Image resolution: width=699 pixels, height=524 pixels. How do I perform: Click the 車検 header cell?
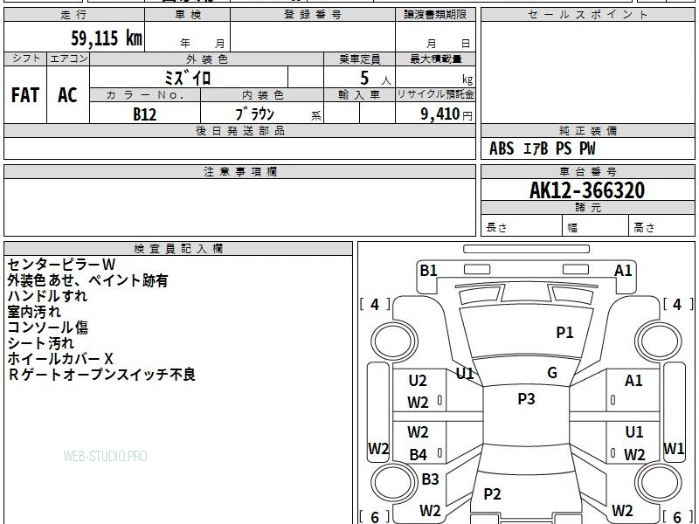(x=188, y=15)
